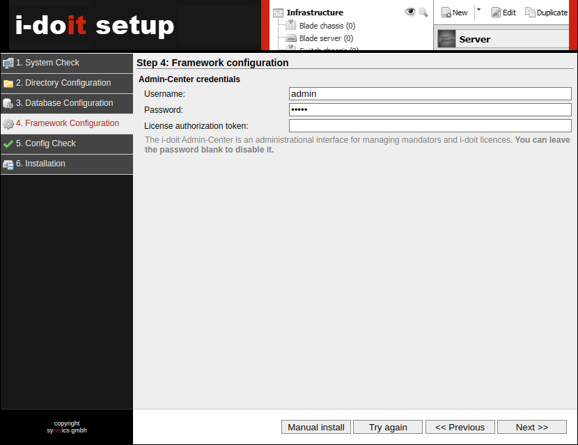The image size is (578, 445).
Task: Click the Edit toolbar button
Action: 503,13
